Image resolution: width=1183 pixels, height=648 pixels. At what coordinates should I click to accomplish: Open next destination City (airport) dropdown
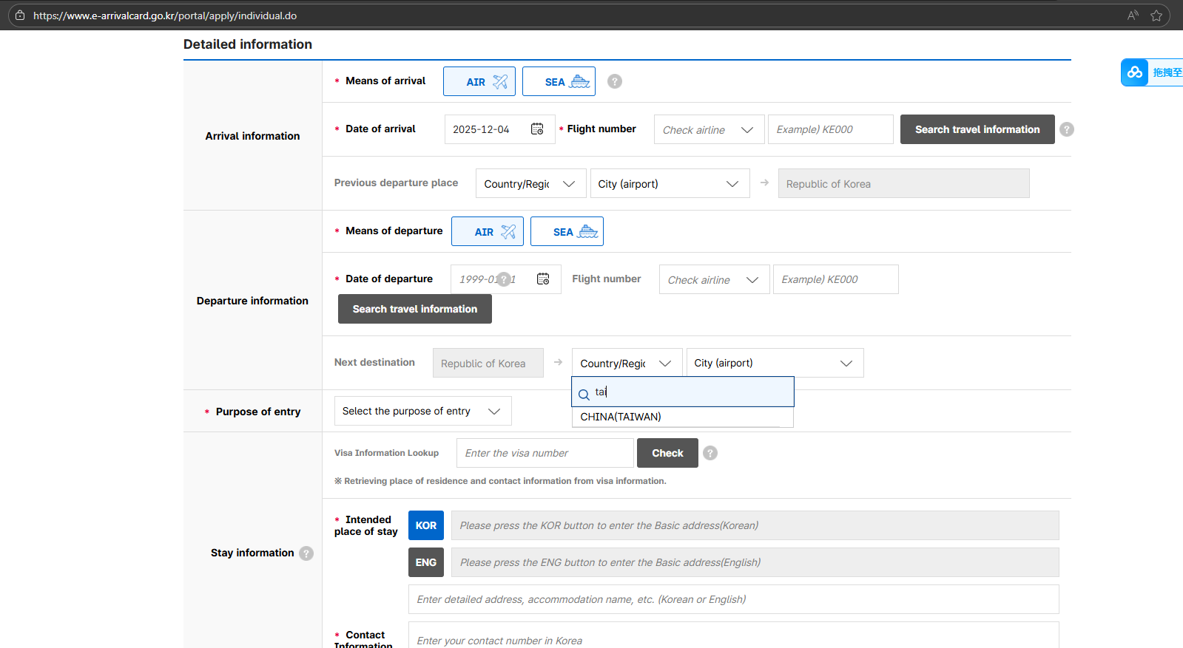[x=774, y=363]
